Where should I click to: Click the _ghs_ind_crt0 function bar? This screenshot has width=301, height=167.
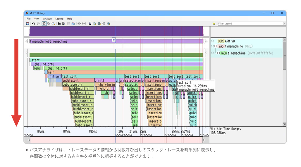(x=117, y=64)
